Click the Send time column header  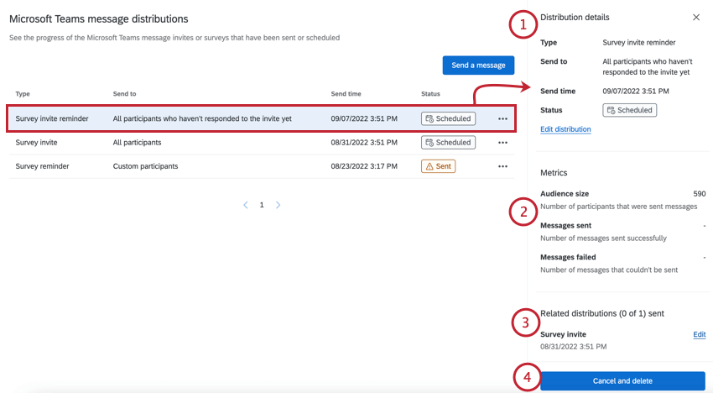click(346, 94)
